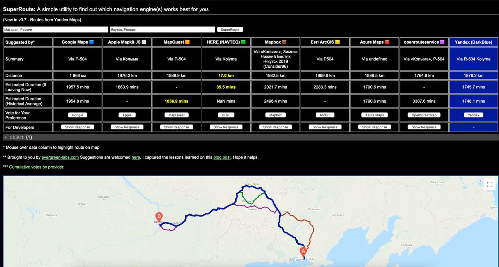Click openrouteservice duration 3307.6 mins
The height and width of the screenshot is (267, 499).
(x=424, y=101)
